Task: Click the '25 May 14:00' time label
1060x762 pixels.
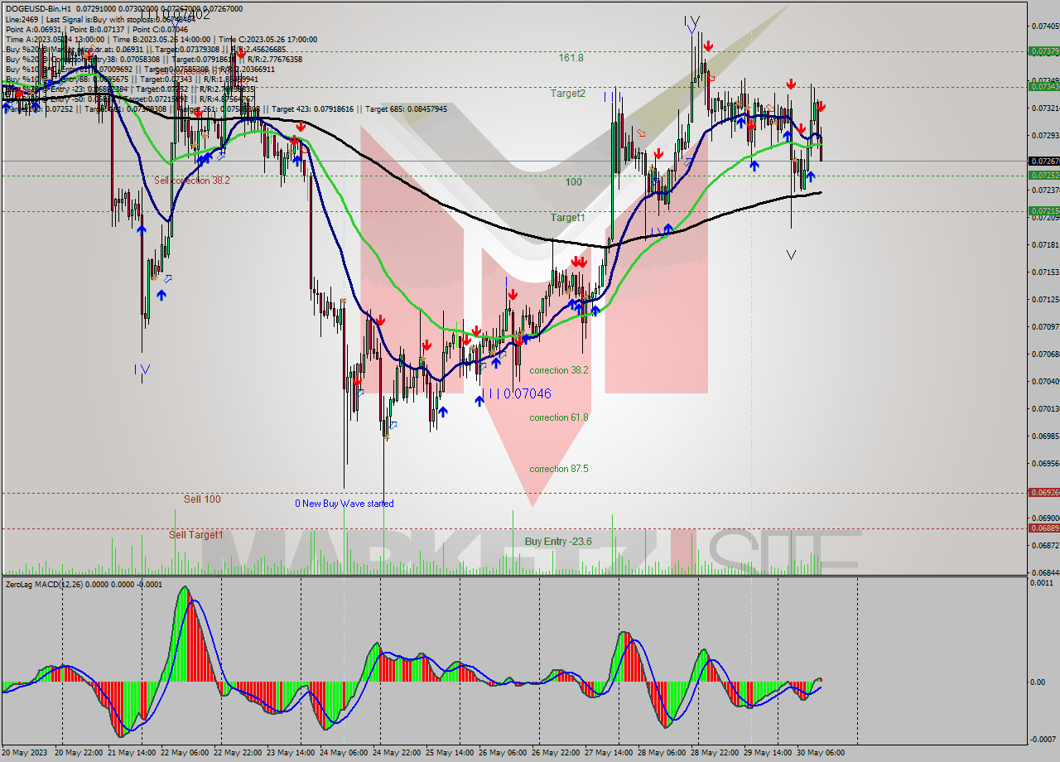Action: pos(449,753)
